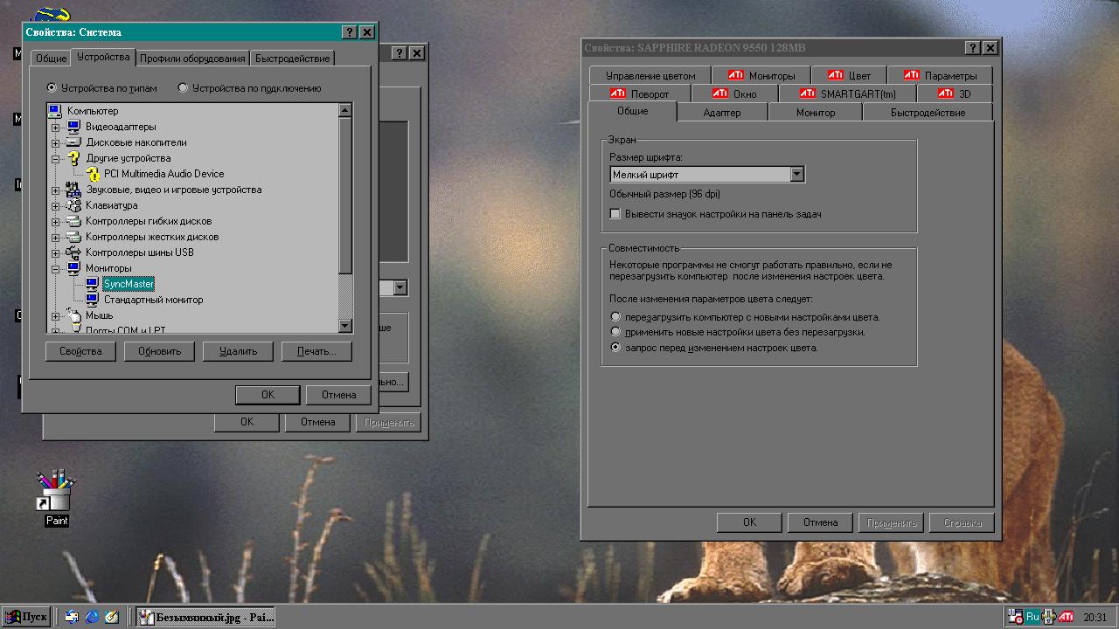Open the 3D tab in RADEON properties
The image size is (1119, 629).
[956, 94]
